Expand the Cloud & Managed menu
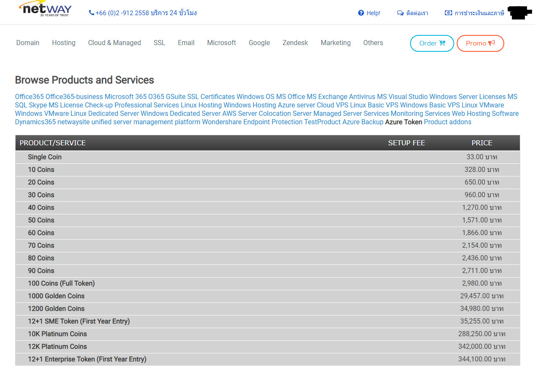 [x=114, y=43]
